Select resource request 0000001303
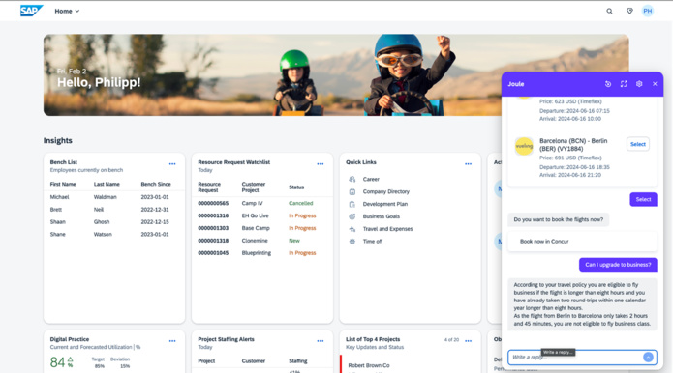Screen dimensions: 673x373 213,228
